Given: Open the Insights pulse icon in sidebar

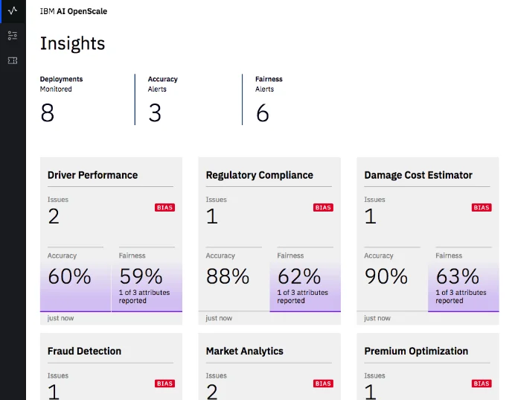Looking at the screenshot, I should click(13, 10).
